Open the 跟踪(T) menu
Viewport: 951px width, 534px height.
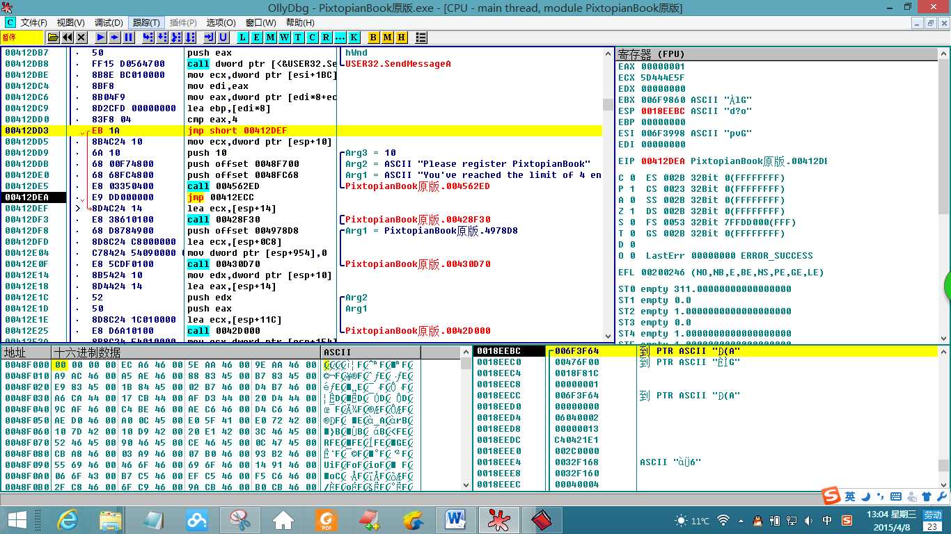146,23
